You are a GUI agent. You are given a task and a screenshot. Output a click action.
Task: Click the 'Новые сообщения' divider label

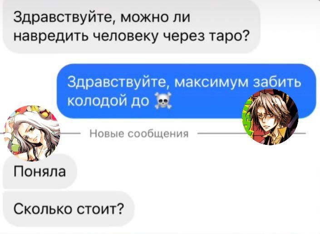click(x=139, y=134)
